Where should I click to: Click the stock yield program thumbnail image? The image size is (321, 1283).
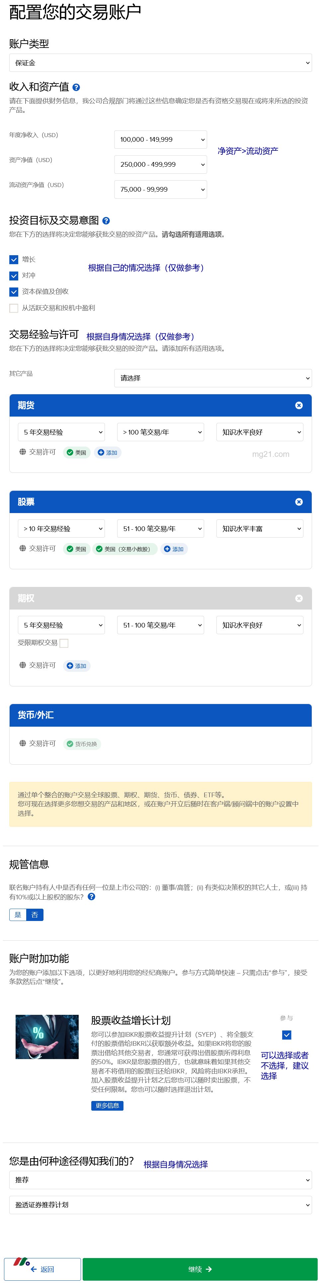coord(47,1037)
